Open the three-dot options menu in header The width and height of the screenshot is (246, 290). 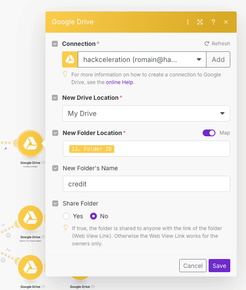point(188,22)
